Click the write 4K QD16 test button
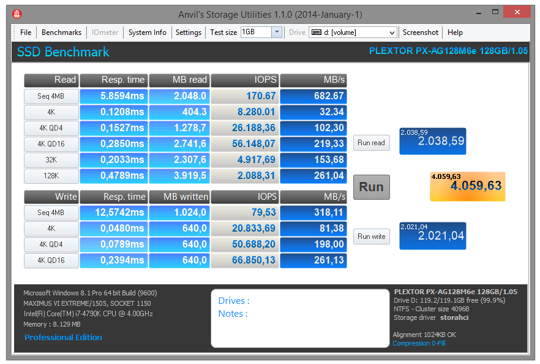 pos(51,260)
